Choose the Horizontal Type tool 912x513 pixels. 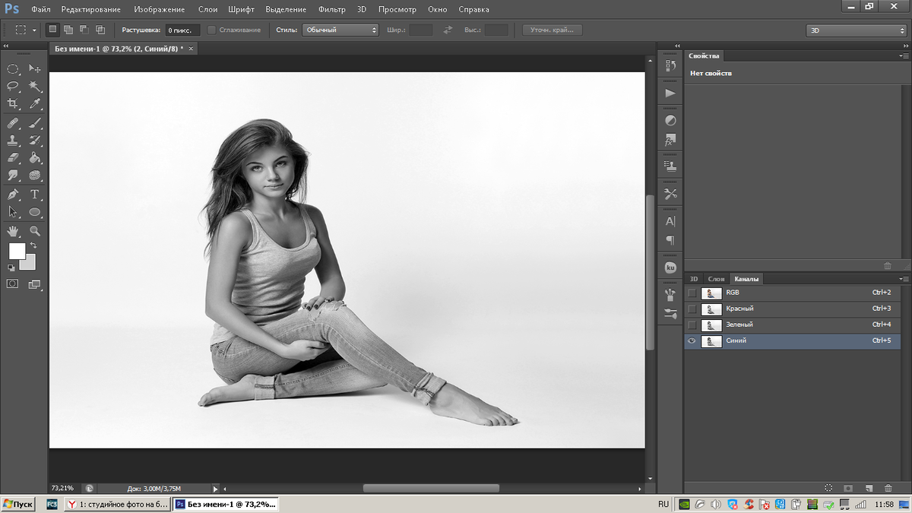35,195
